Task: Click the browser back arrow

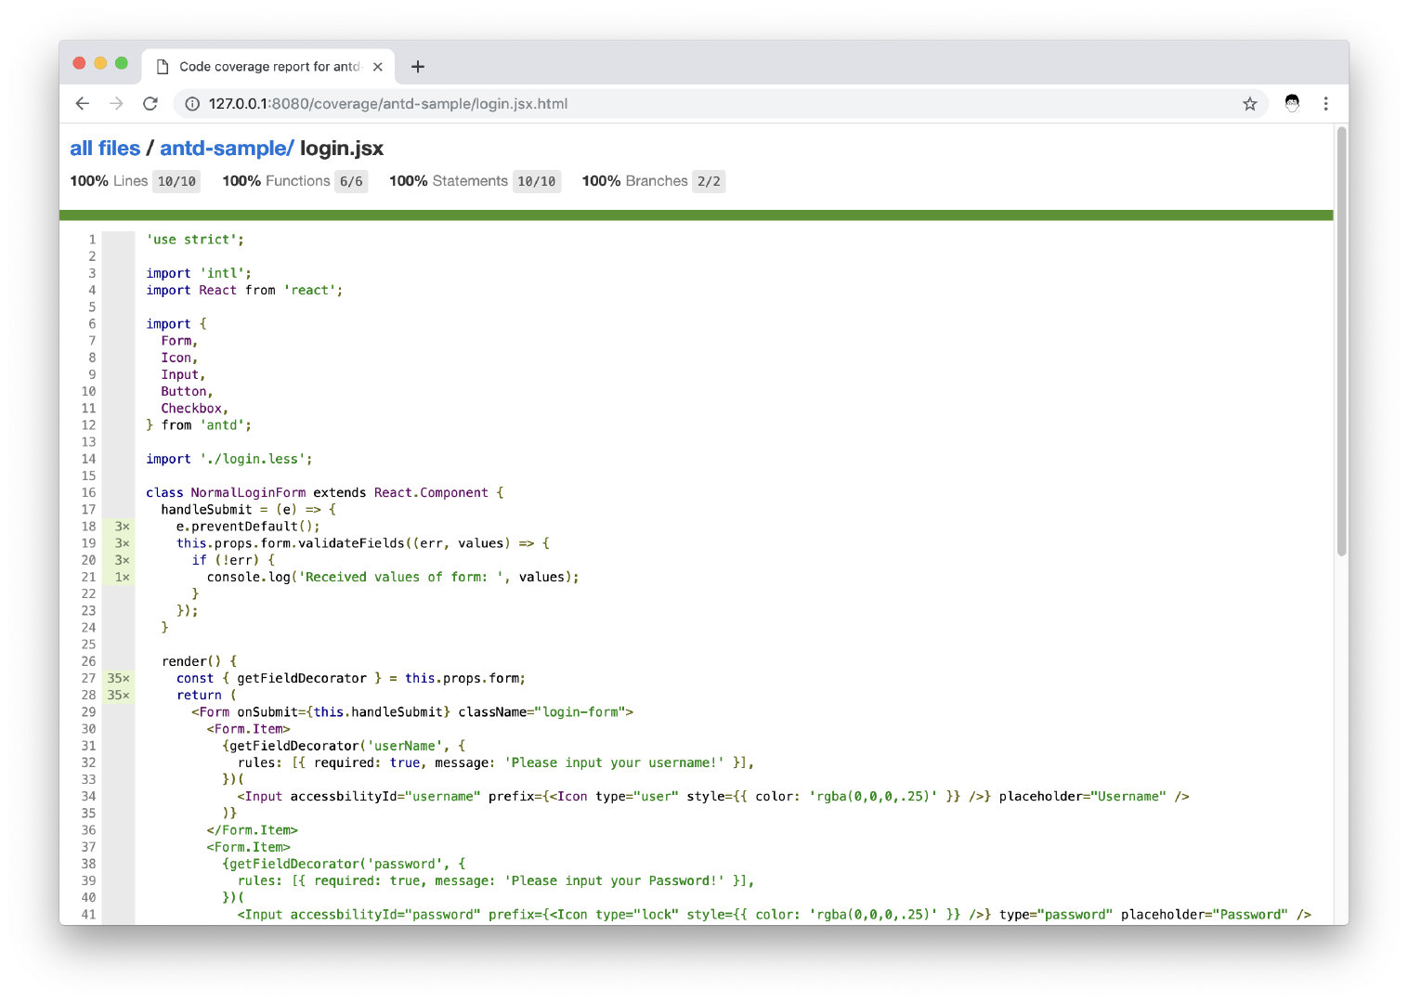Action: click(x=83, y=104)
